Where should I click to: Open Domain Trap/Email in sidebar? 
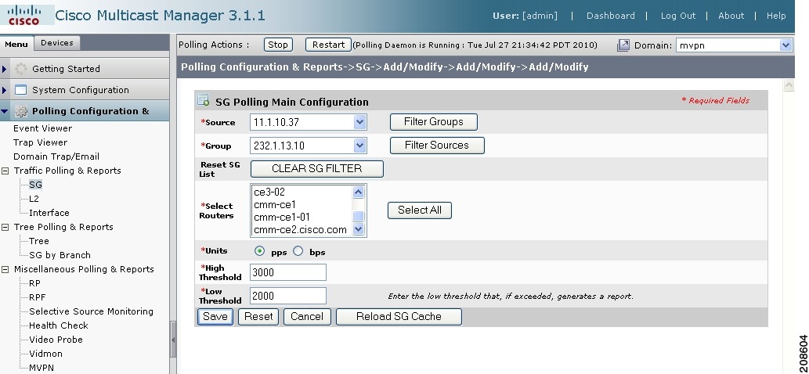(56, 156)
